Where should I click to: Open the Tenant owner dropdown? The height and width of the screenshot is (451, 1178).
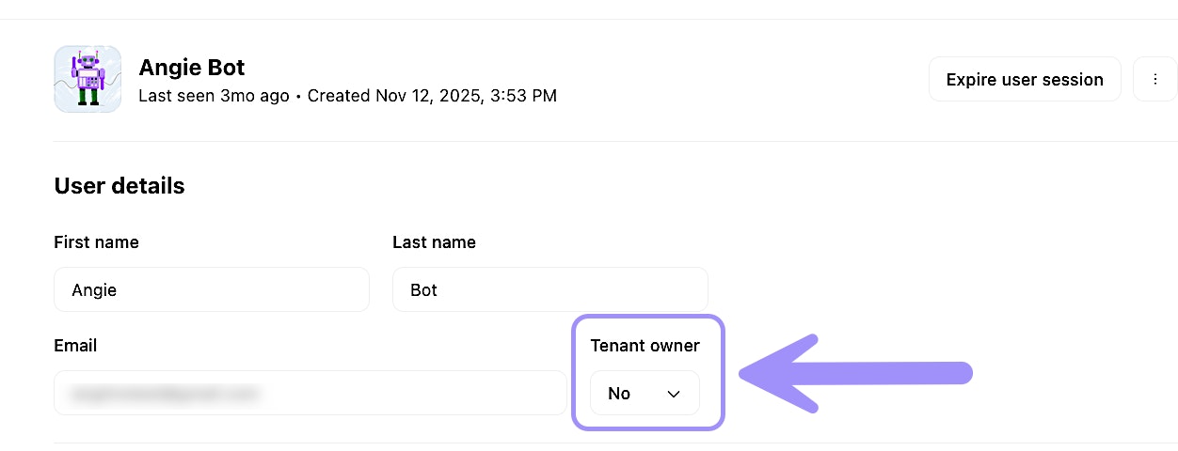[x=645, y=393]
